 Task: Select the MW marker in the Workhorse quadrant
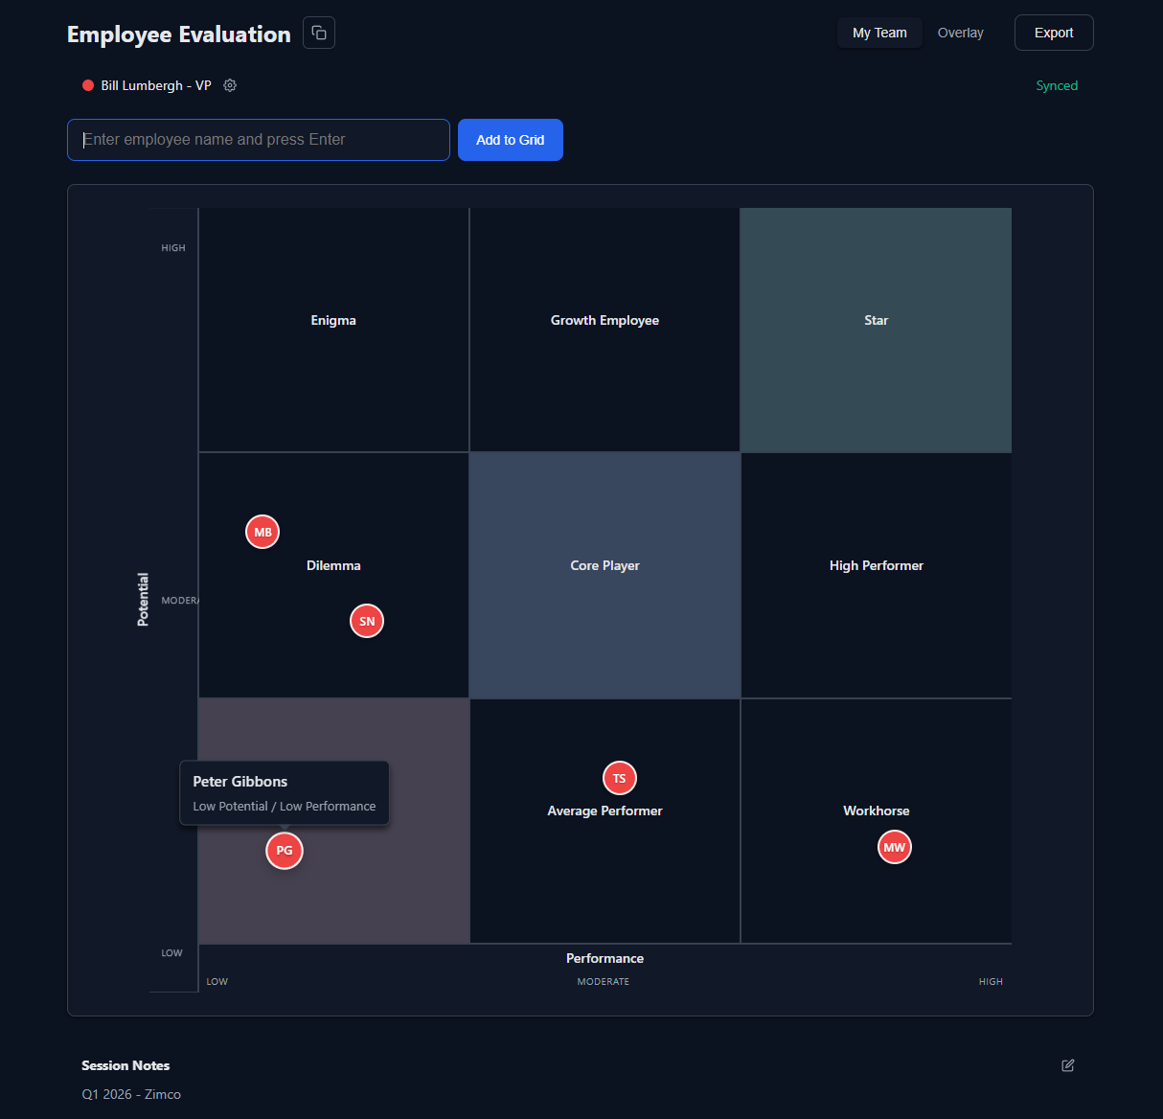[x=894, y=846]
